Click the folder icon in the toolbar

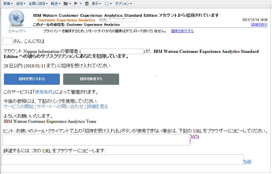coord(66,3)
